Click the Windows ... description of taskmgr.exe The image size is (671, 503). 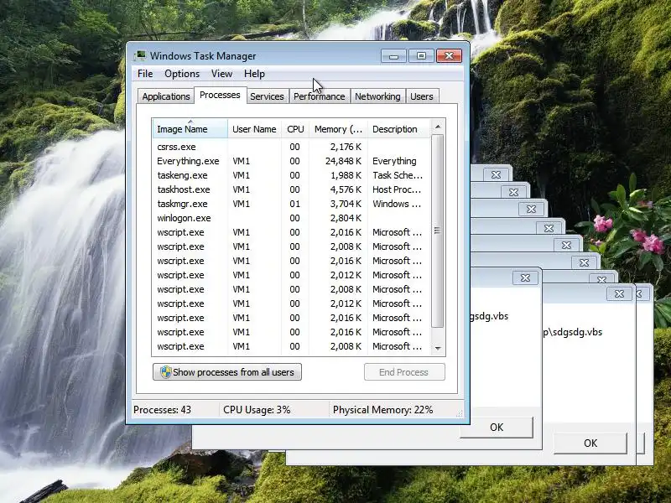397,204
